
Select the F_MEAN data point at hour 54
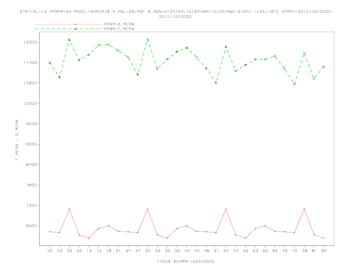tap(226, 47)
